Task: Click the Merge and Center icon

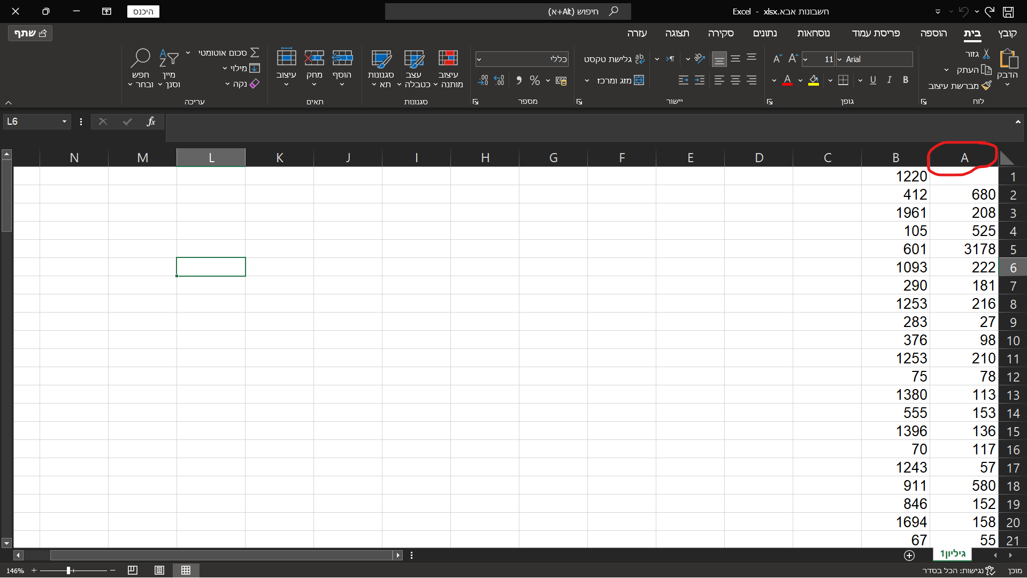Action: point(639,80)
